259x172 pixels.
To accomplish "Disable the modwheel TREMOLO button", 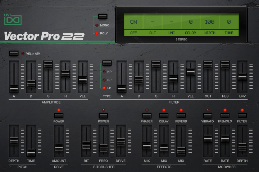I will 225,116.
